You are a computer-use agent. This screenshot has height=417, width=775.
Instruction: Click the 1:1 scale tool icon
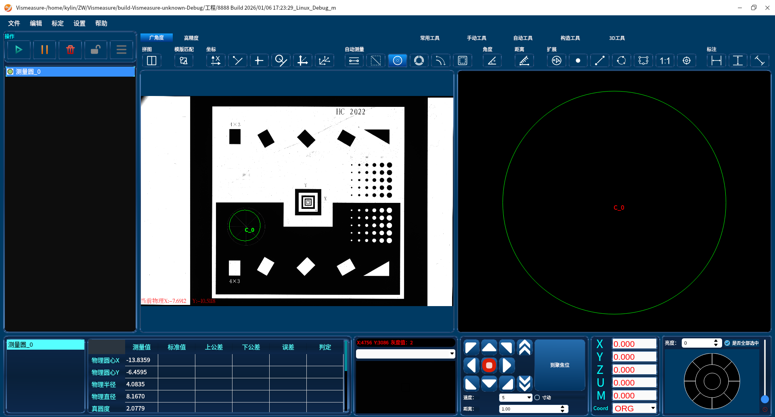665,61
